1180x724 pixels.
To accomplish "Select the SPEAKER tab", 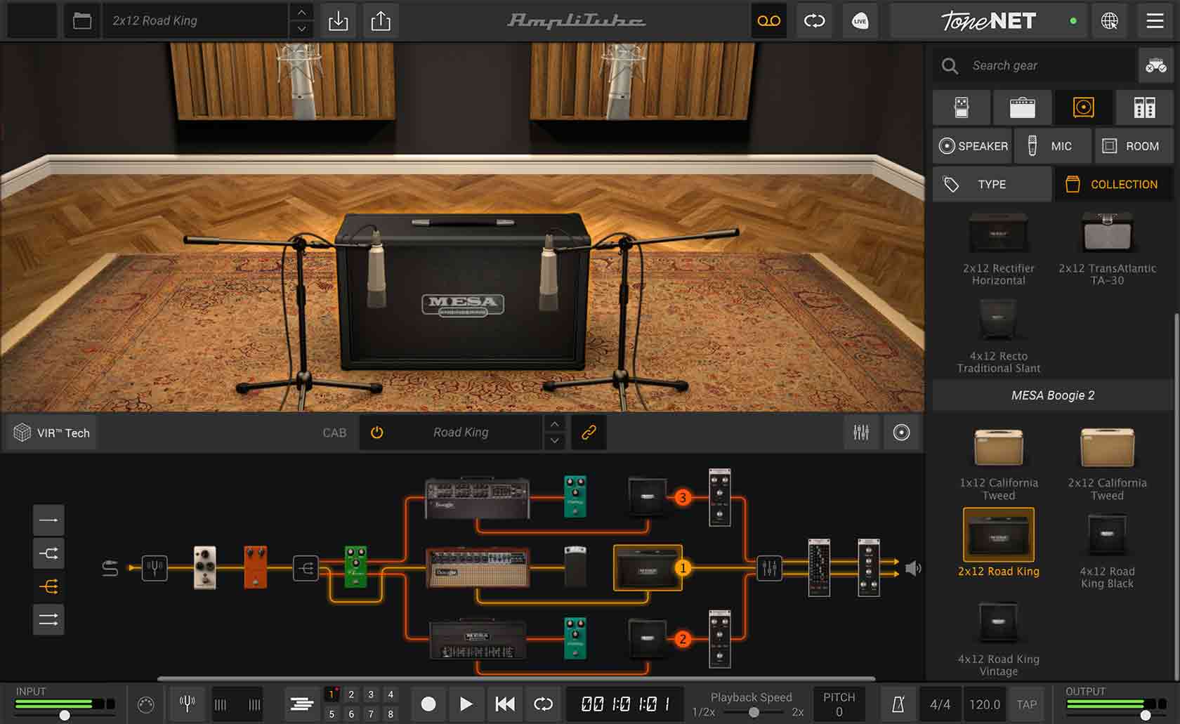I will (973, 146).
